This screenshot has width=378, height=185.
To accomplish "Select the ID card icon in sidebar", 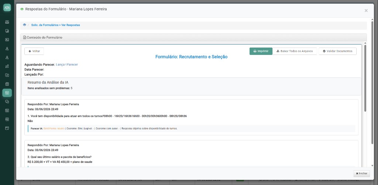I will tap(7, 40).
